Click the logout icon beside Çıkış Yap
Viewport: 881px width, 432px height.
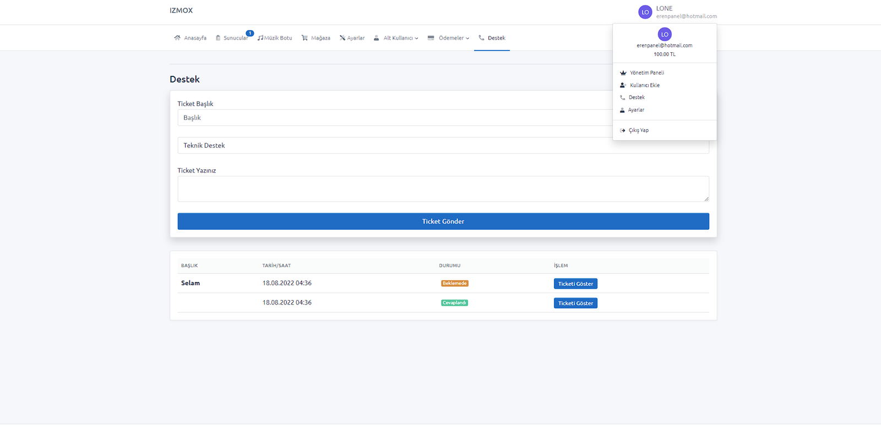tap(623, 131)
